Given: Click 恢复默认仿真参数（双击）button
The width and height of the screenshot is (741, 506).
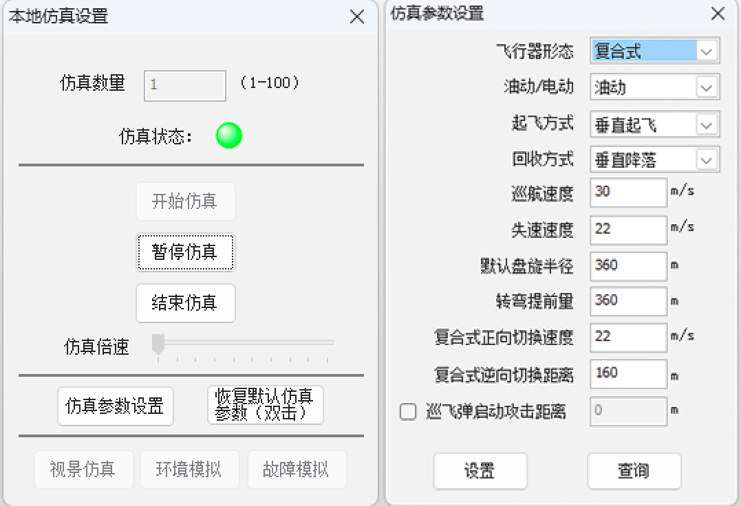Looking at the screenshot, I should click(x=265, y=404).
